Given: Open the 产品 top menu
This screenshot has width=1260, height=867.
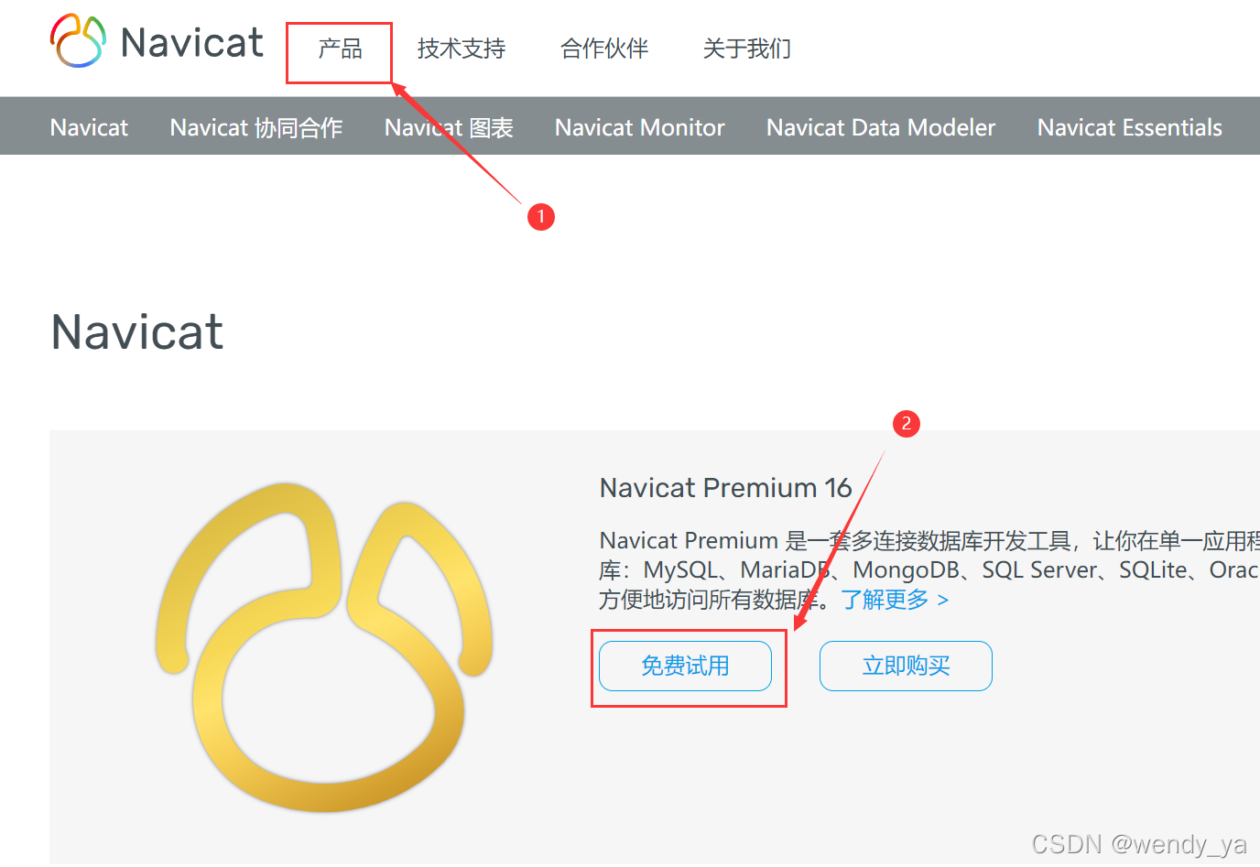Looking at the screenshot, I should point(340,49).
